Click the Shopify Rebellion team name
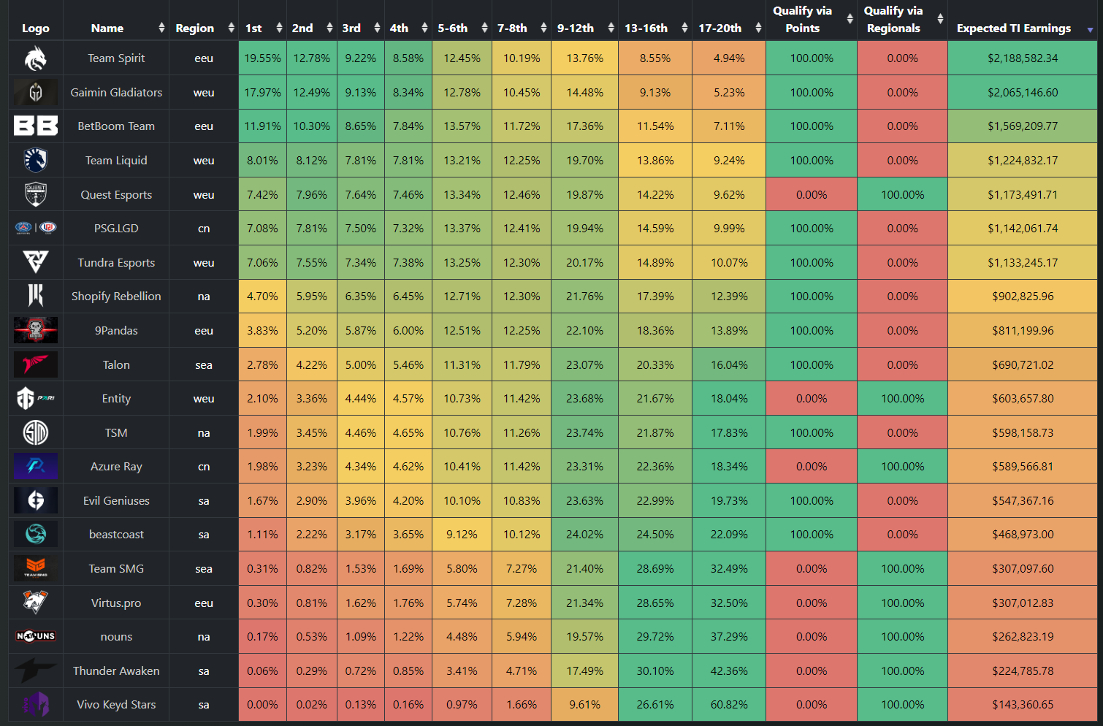The width and height of the screenshot is (1103, 726). pyautogui.click(x=116, y=297)
